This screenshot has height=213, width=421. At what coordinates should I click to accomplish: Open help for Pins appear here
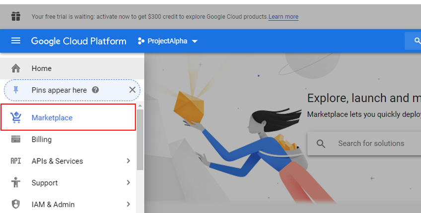95,90
